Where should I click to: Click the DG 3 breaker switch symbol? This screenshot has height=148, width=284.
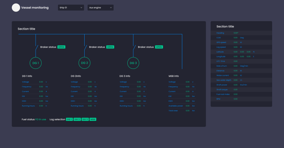pyautogui.click(x=134, y=48)
